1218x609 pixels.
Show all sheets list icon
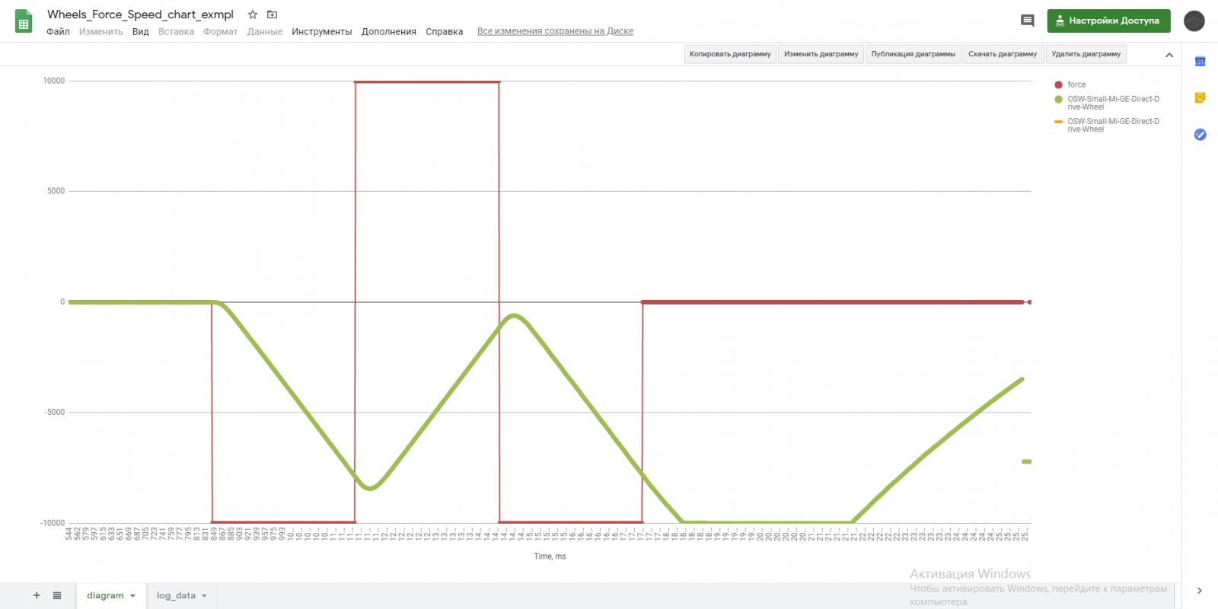point(57,595)
